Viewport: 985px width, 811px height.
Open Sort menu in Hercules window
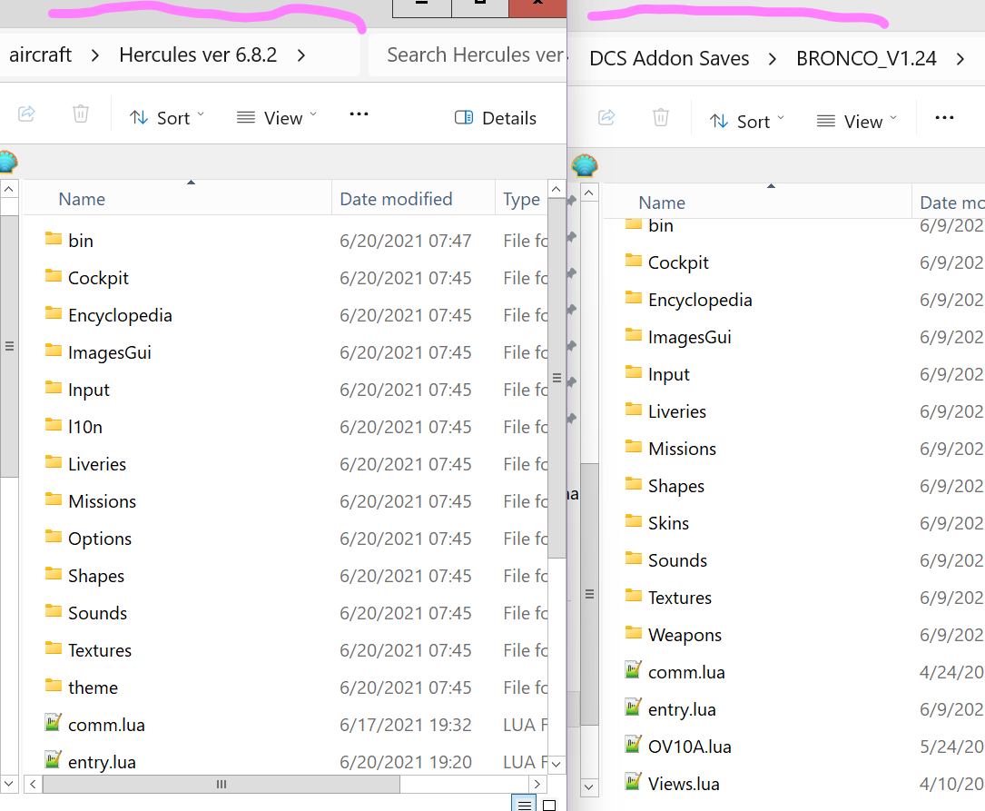tap(166, 117)
